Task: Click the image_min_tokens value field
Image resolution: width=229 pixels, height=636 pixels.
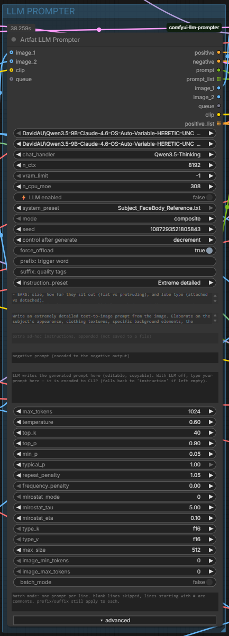Action: (115, 561)
